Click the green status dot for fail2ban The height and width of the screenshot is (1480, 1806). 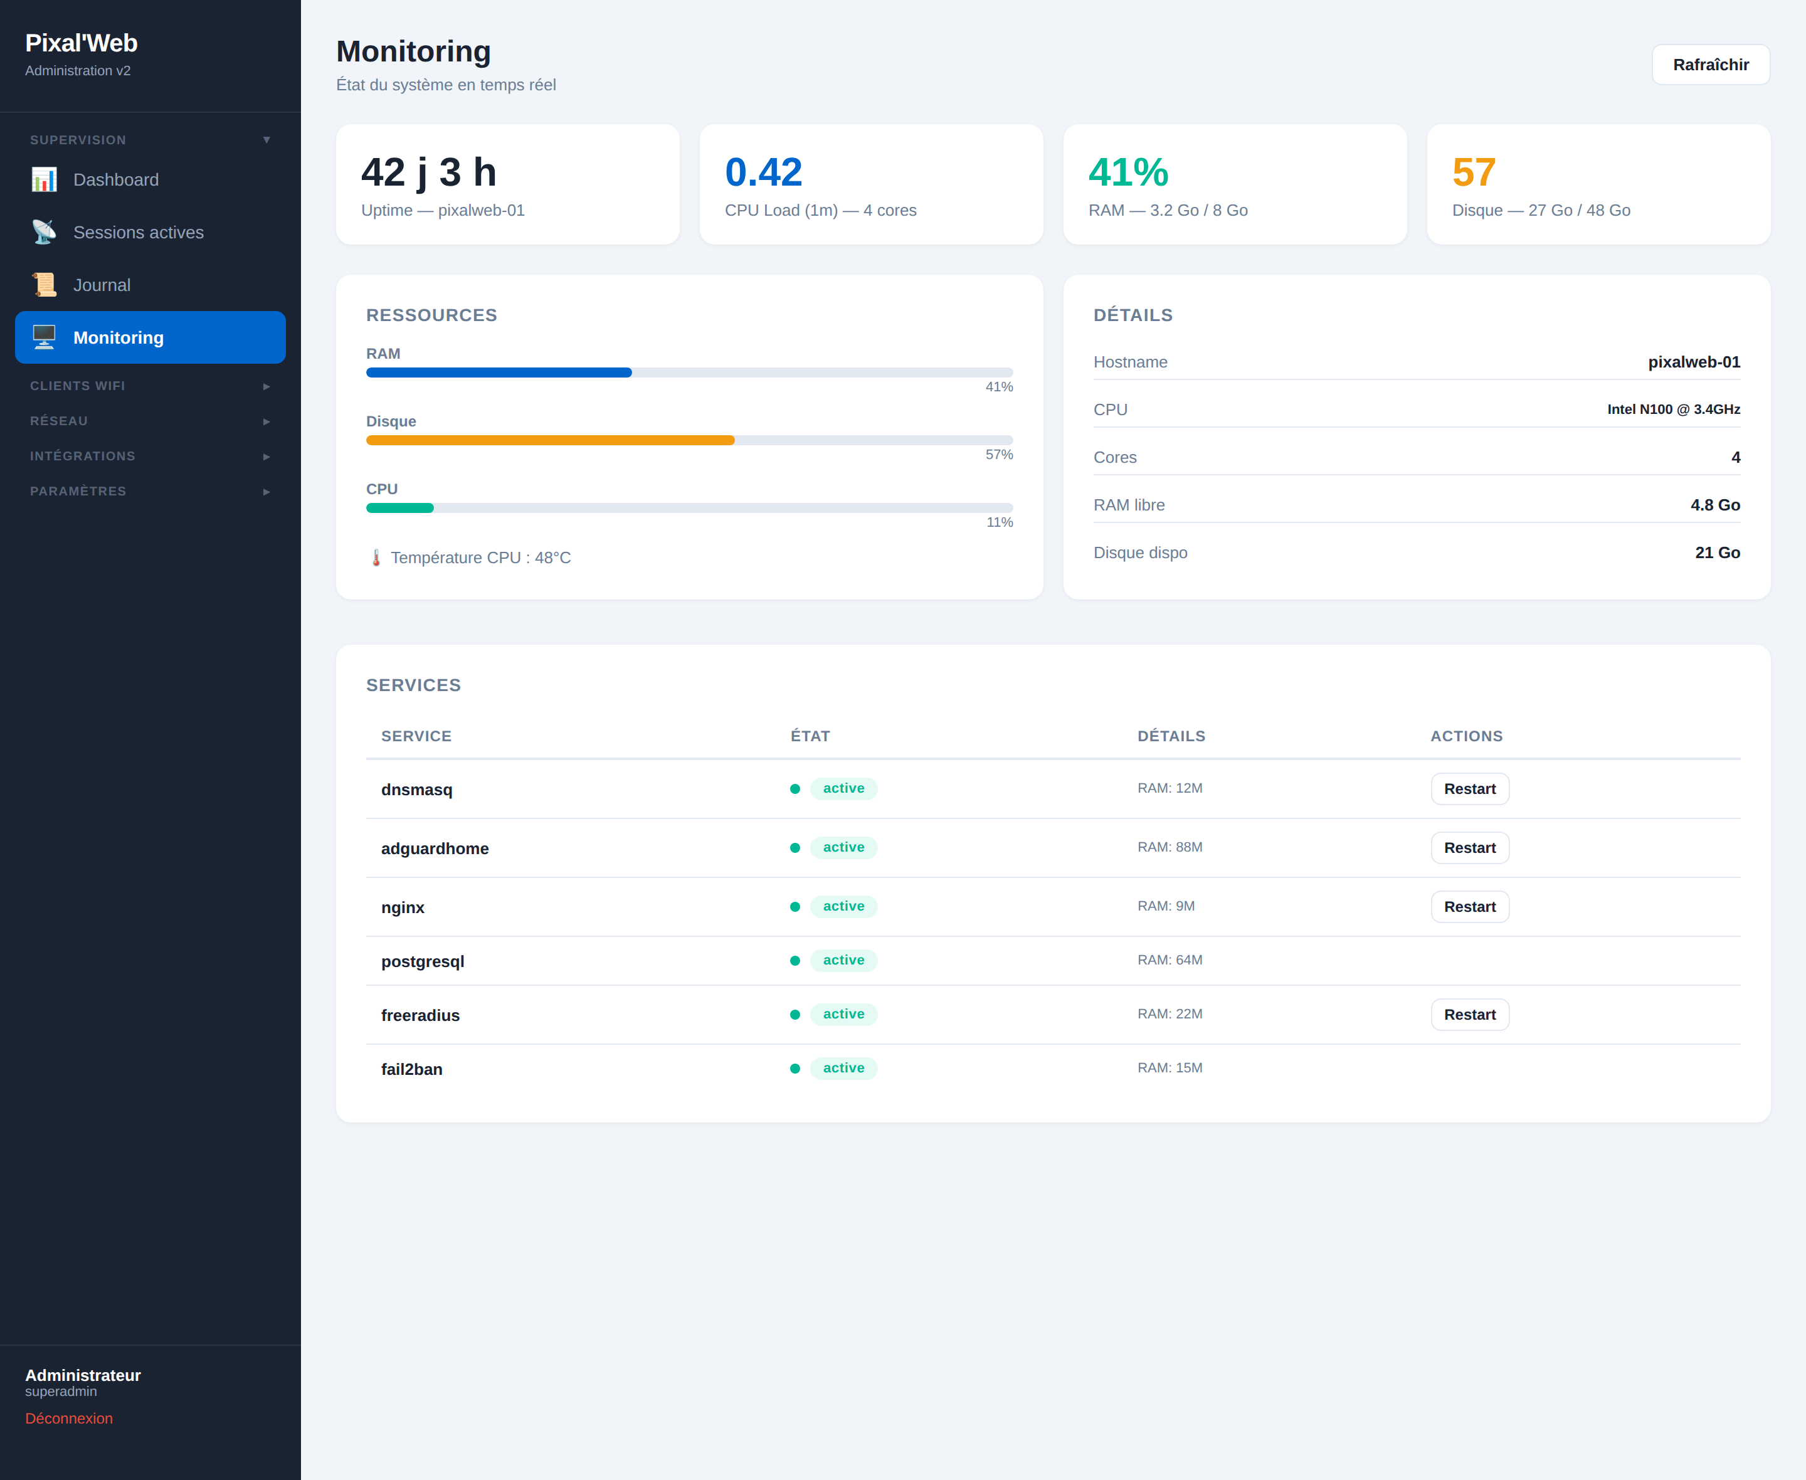click(795, 1069)
